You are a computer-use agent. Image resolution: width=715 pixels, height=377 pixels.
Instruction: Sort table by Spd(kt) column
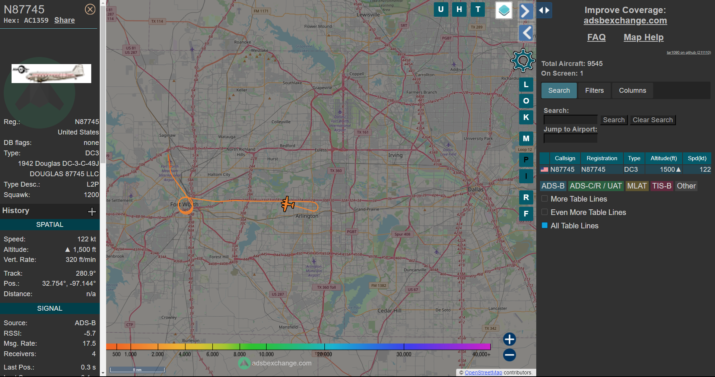tap(697, 158)
